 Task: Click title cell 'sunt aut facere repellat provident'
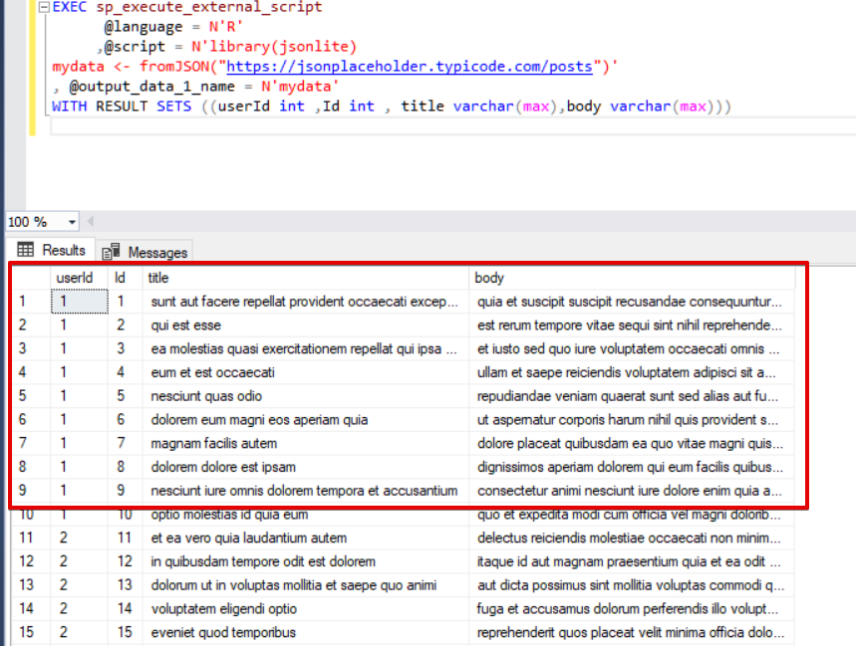coord(305,302)
